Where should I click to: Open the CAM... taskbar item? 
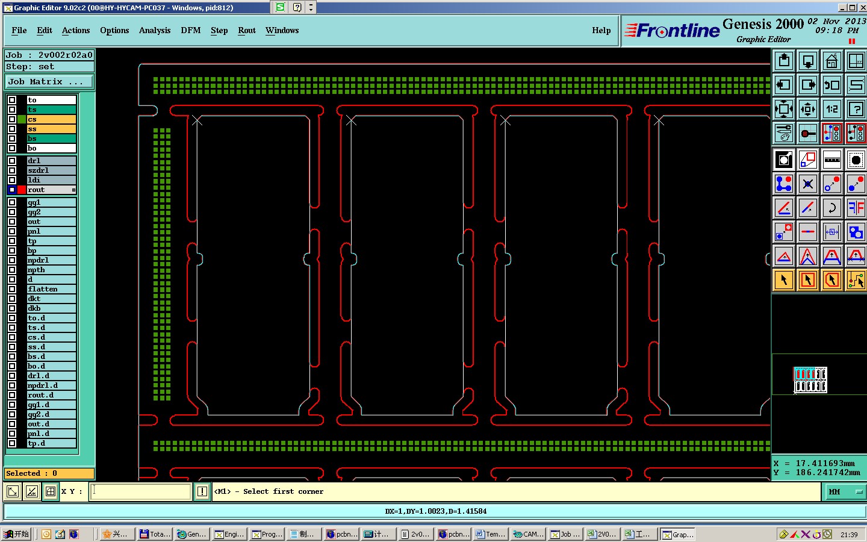click(529, 534)
